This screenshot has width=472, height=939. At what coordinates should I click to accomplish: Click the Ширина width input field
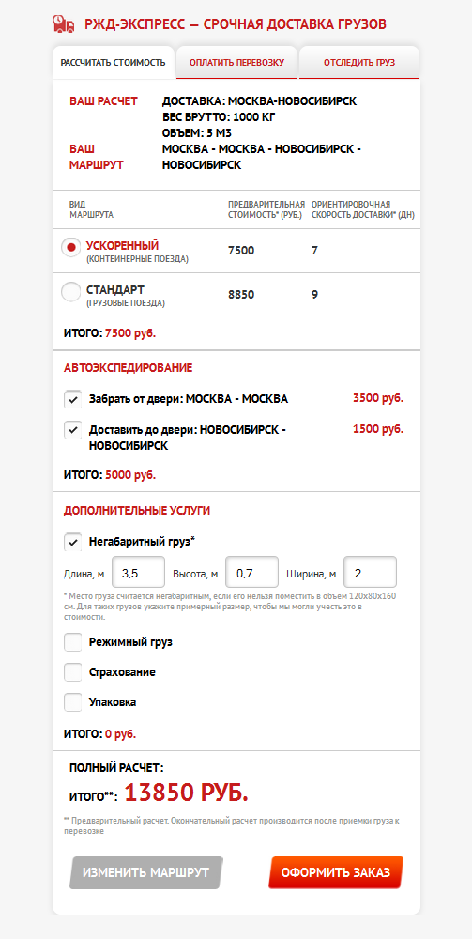(371, 573)
